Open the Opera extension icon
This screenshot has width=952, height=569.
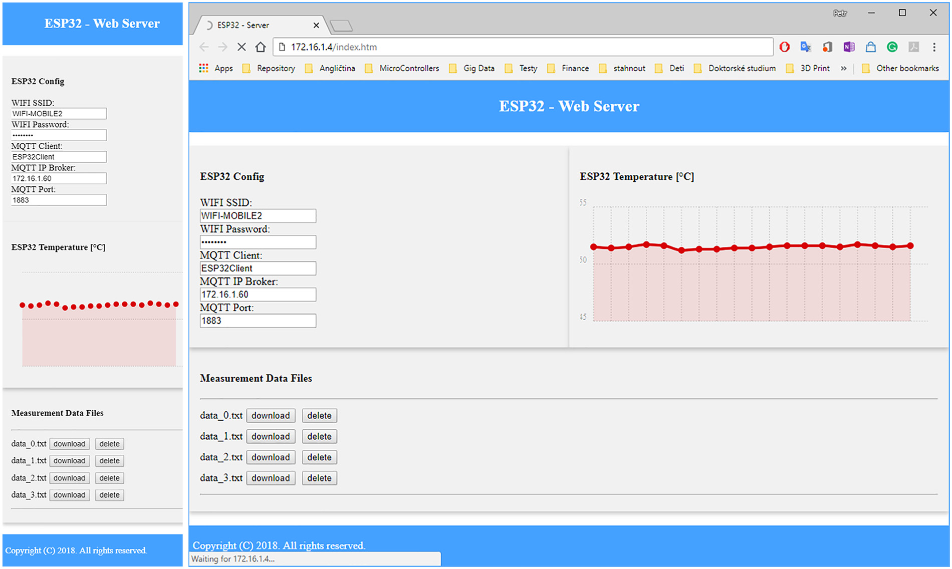(x=785, y=47)
